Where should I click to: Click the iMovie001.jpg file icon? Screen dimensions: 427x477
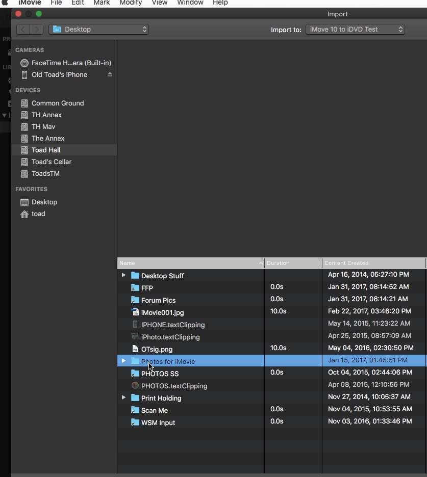tap(135, 312)
